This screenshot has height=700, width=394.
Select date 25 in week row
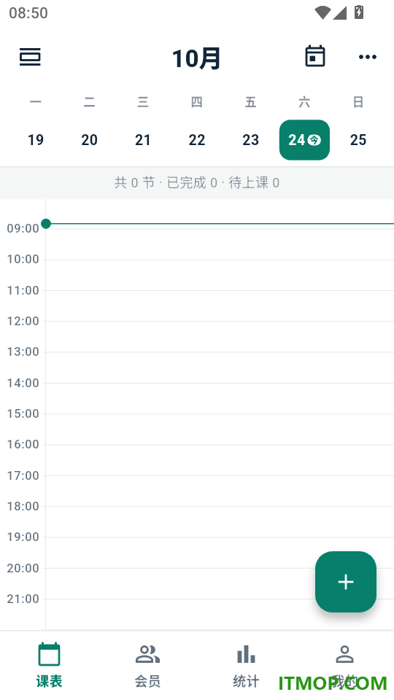358,140
